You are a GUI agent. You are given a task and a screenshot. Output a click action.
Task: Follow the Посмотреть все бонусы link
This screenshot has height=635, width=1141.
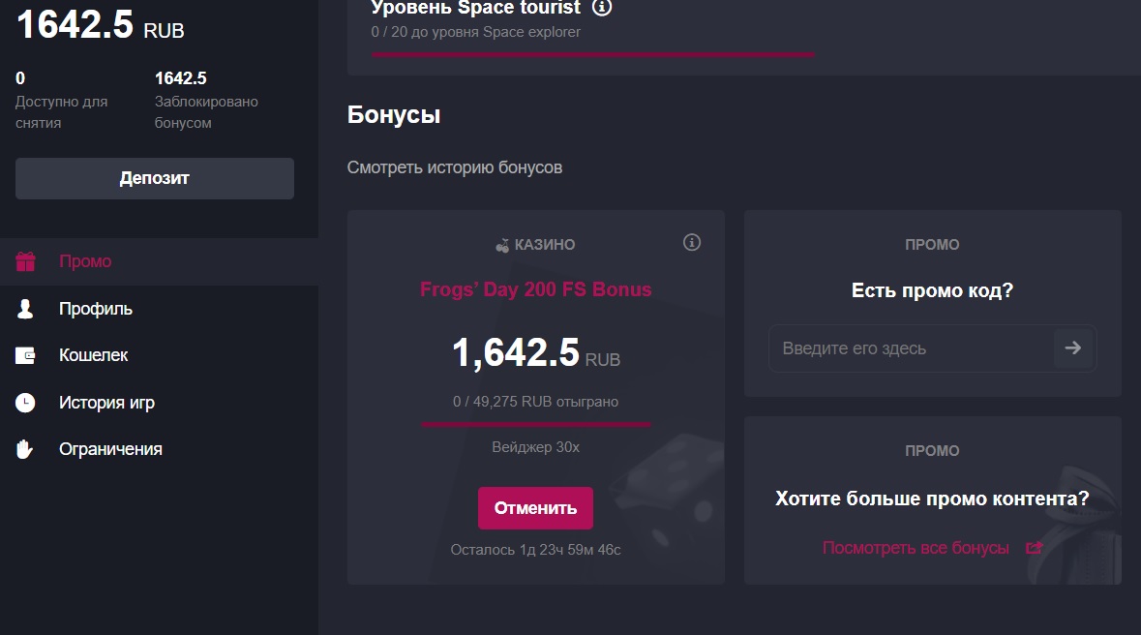click(x=916, y=548)
